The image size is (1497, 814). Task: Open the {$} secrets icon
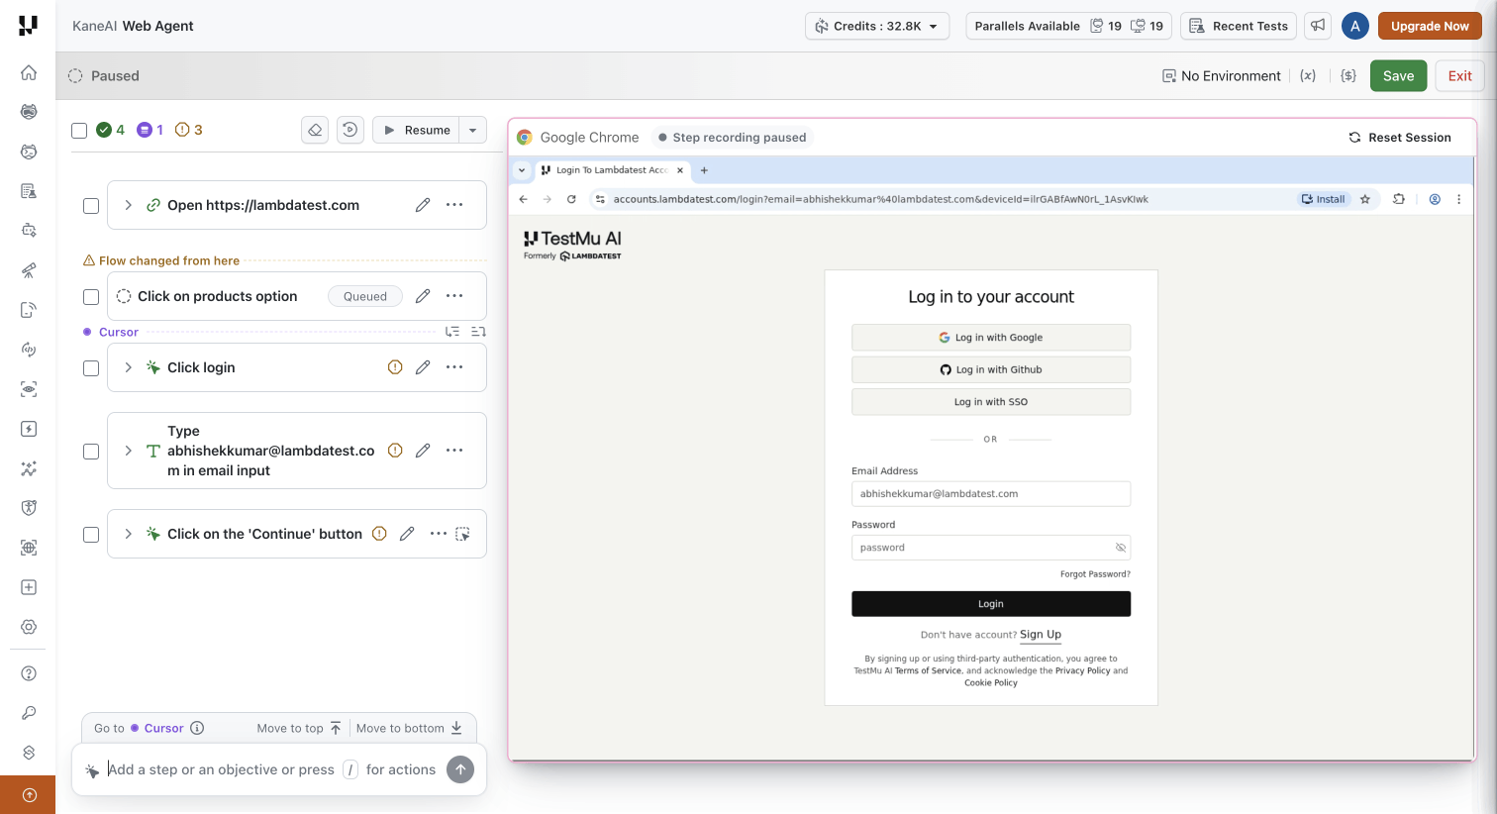[x=1347, y=75]
